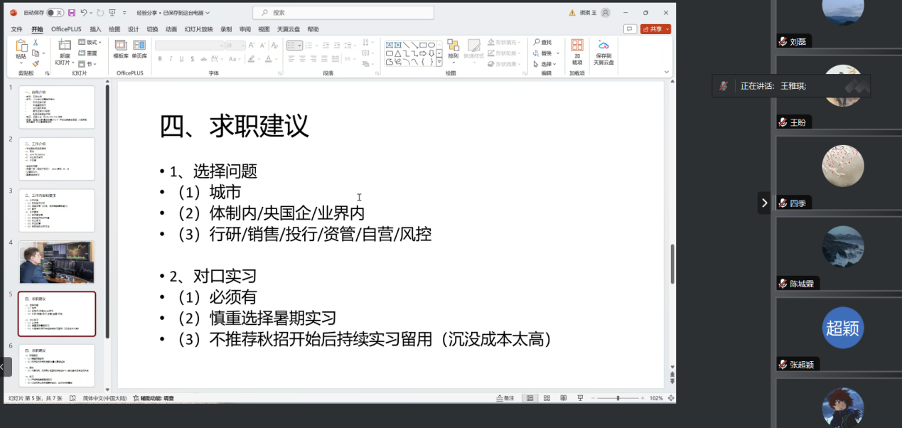Viewport: 902px width, 428px height.
Task: Open the font size dropdown
Action: coord(242,45)
